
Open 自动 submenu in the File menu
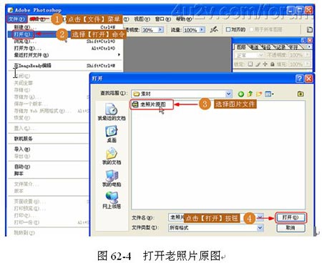pos(49,167)
